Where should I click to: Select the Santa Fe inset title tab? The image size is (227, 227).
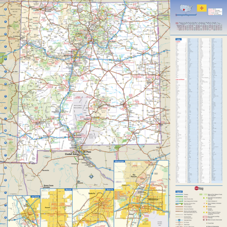(109, 190)
